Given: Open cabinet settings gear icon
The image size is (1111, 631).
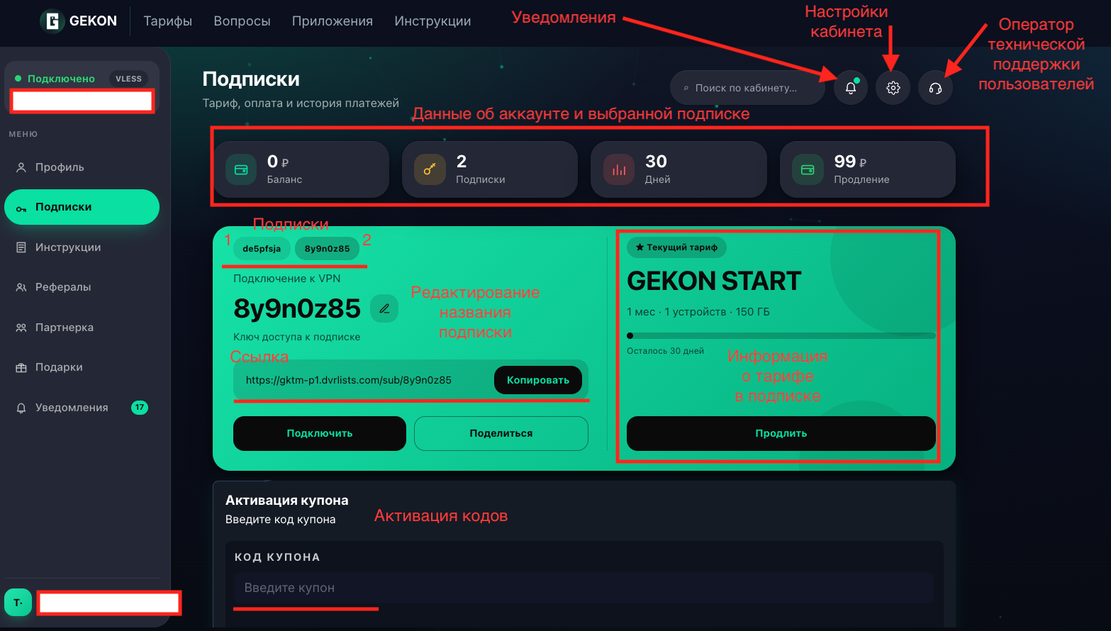Looking at the screenshot, I should (893, 88).
